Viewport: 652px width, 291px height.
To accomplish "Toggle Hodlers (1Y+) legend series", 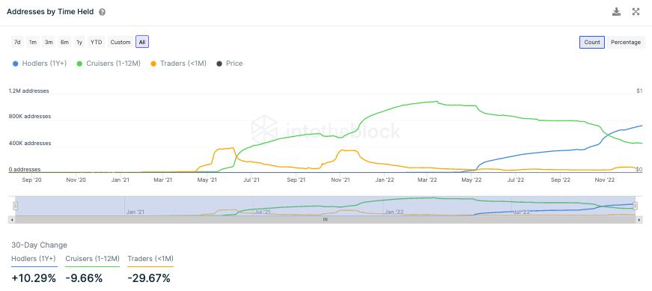I will click(40, 64).
